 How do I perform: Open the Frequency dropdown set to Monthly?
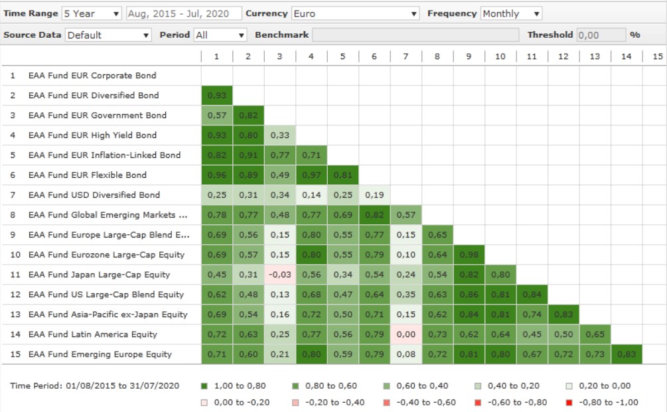511,13
